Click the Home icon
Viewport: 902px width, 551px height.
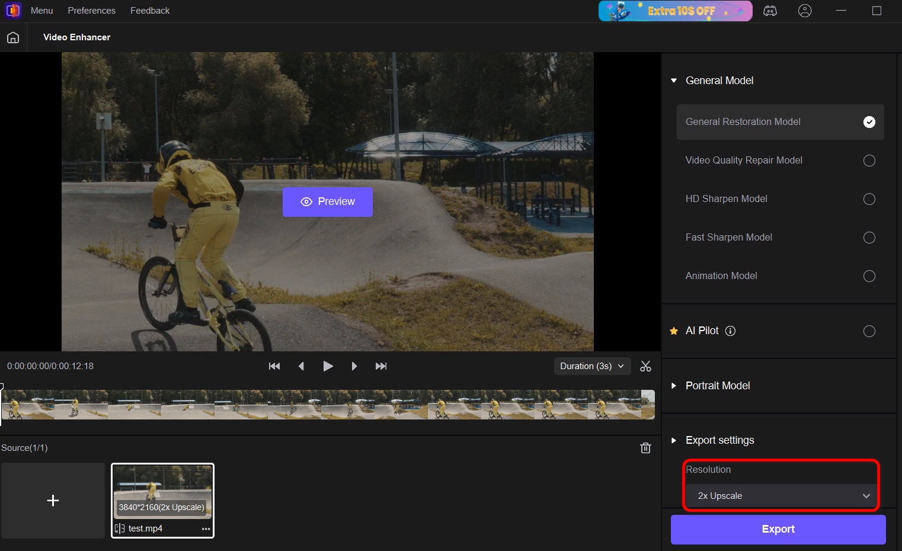(x=13, y=38)
